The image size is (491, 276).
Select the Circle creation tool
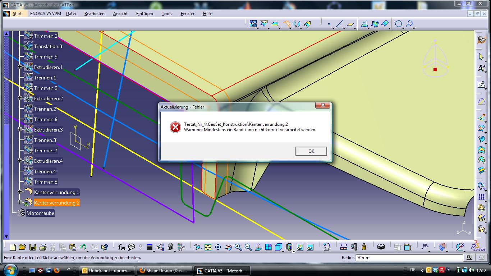[398, 24]
